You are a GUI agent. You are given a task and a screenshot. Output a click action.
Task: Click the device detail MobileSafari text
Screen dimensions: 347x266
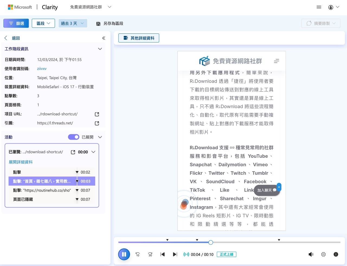pos(65,87)
